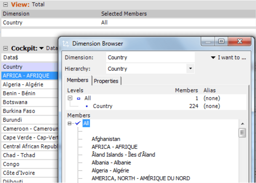Click the Members list scrollbar thumb
The width and height of the screenshot is (256, 183).
(x=242, y=133)
